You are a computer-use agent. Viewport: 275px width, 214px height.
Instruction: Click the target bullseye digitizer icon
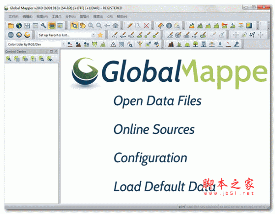[x=178, y=35]
